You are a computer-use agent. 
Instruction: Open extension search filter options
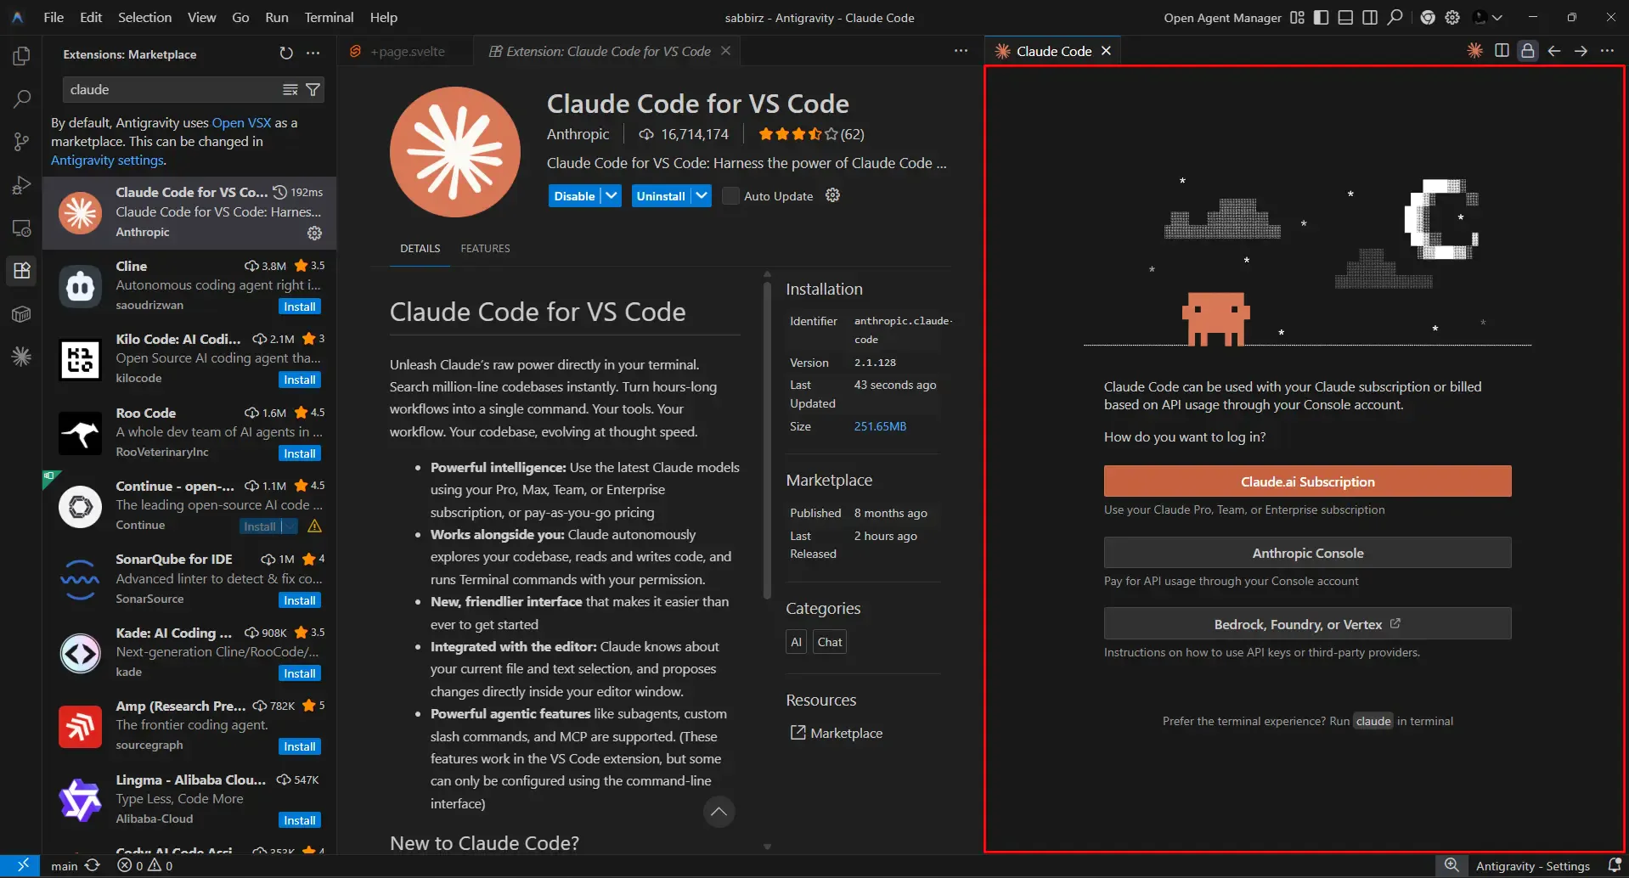[313, 89]
